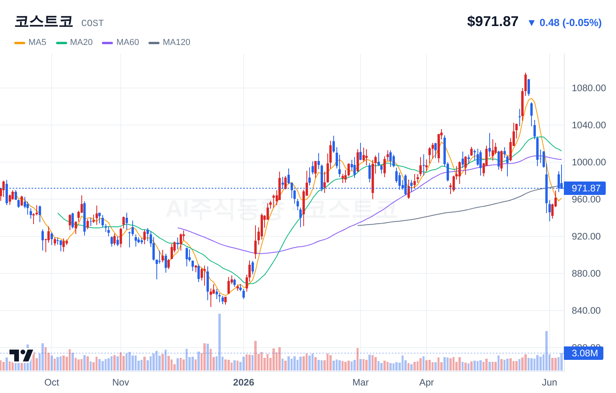Click the 코스트코 stock title
Screen dimensions: 616x393
pos(44,21)
